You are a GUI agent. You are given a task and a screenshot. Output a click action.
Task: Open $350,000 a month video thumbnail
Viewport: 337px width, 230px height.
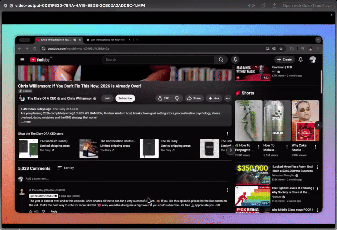[x=252, y=174]
